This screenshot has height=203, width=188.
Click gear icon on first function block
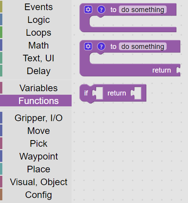[88, 10]
